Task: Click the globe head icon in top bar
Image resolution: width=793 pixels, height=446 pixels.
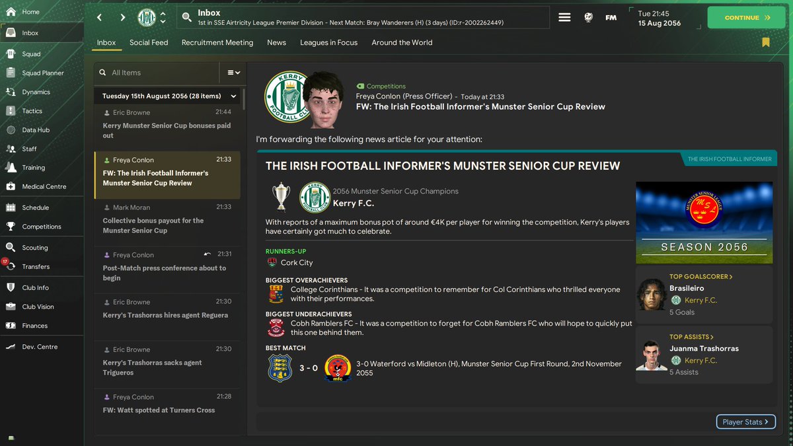Action: [x=588, y=17]
